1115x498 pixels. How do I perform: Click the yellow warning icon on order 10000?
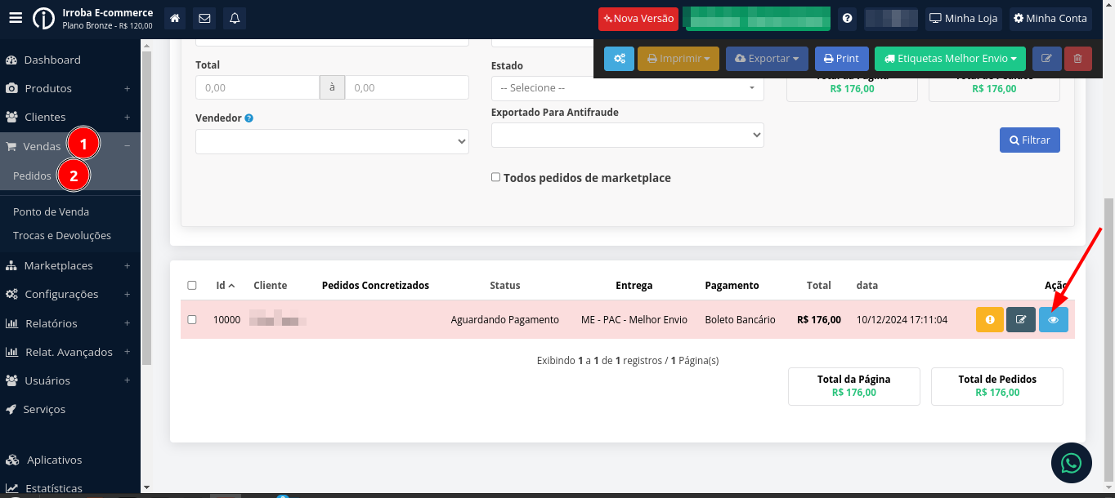pyautogui.click(x=989, y=320)
